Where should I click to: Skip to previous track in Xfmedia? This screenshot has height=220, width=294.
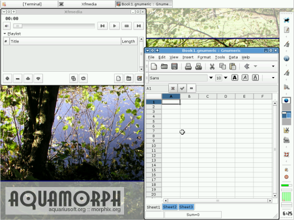pyautogui.click(x=102, y=26)
